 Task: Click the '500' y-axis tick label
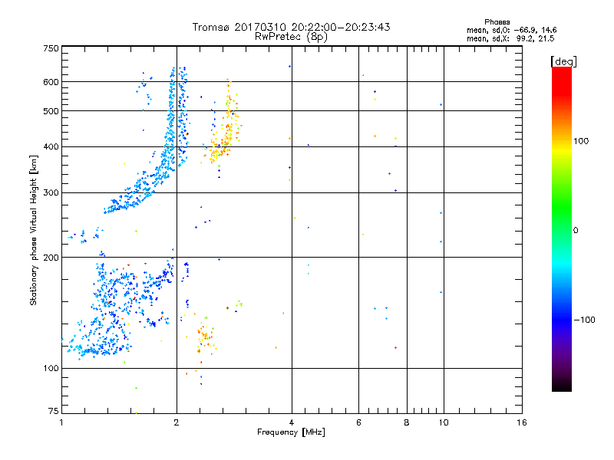(51, 111)
